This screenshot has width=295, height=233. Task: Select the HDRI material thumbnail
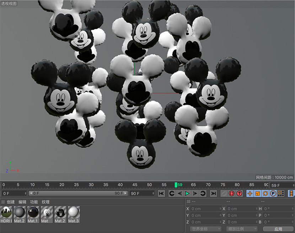[x=6, y=215]
